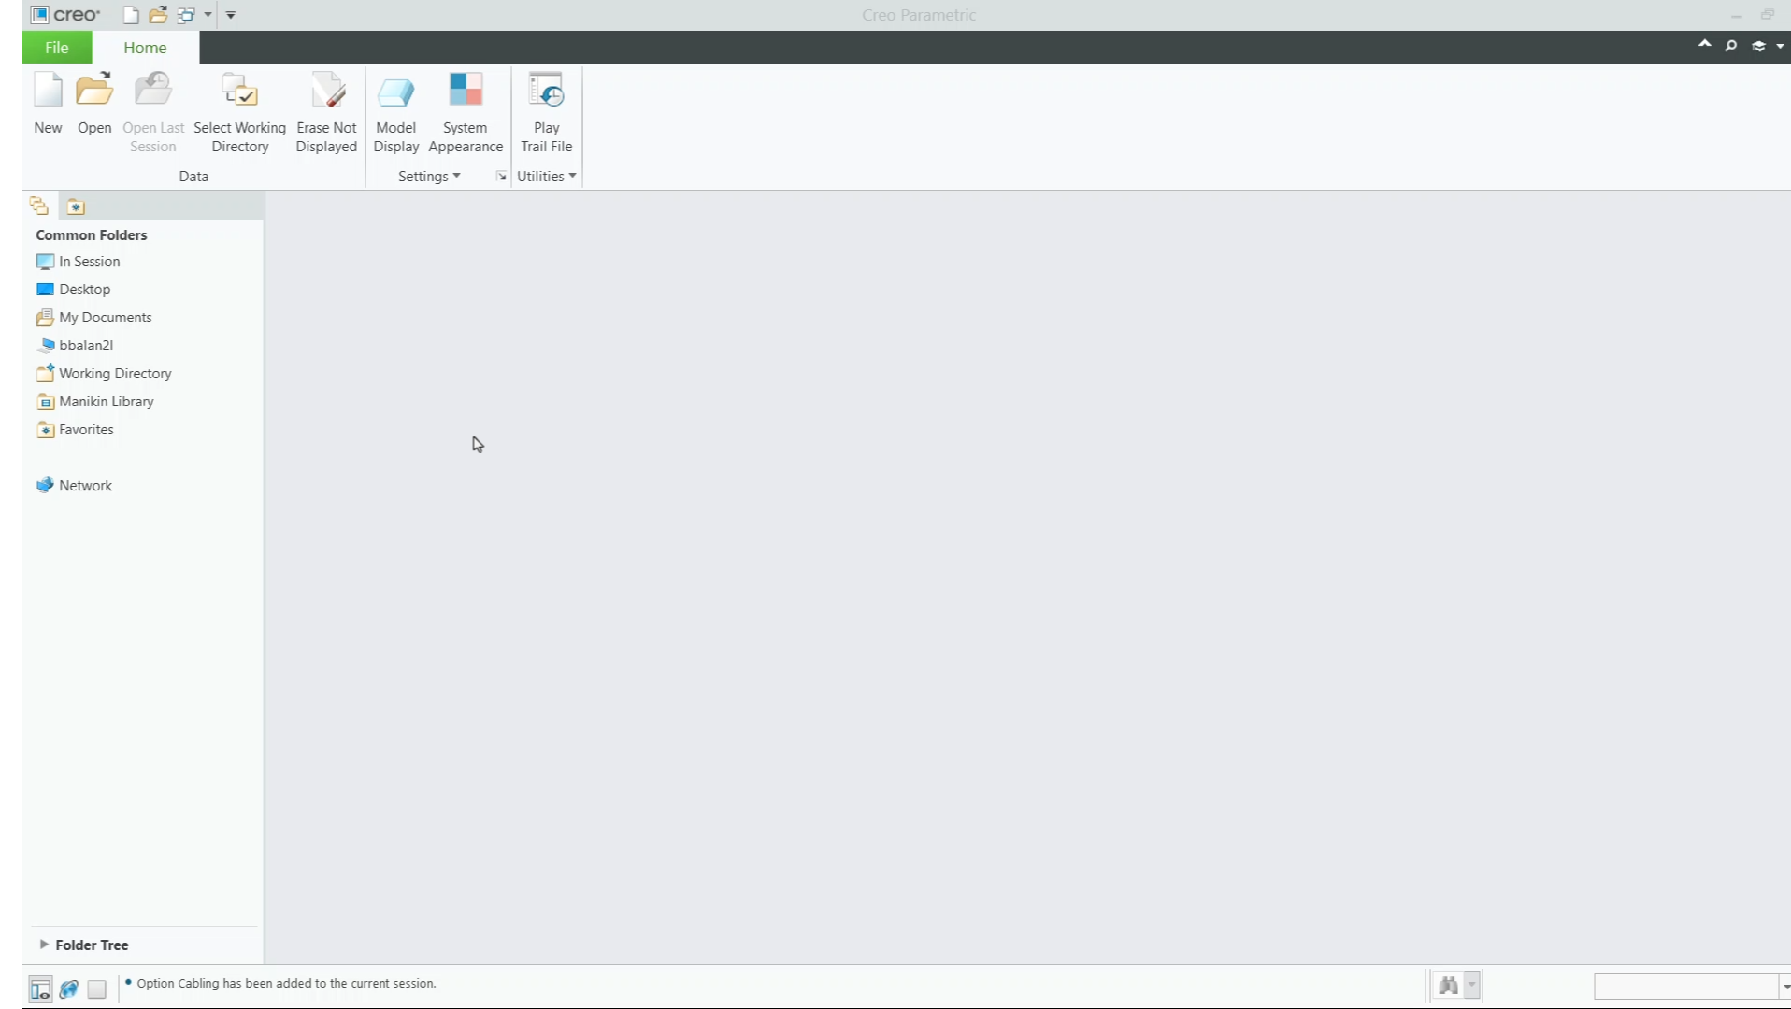Expand the Settings group dropdown
Image resolution: width=1791 pixels, height=1009 pixels.
click(x=429, y=176)
